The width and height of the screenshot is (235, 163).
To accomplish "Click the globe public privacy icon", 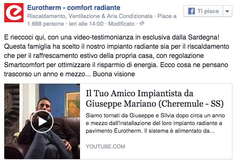I will click(142, 23).
